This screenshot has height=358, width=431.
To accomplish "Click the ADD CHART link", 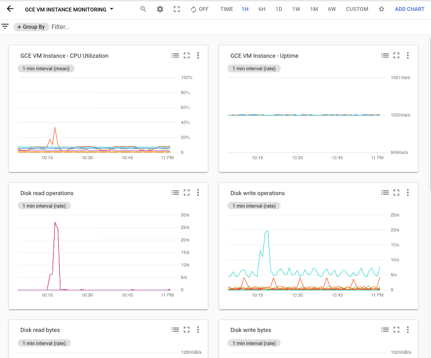I will point(410,9).
